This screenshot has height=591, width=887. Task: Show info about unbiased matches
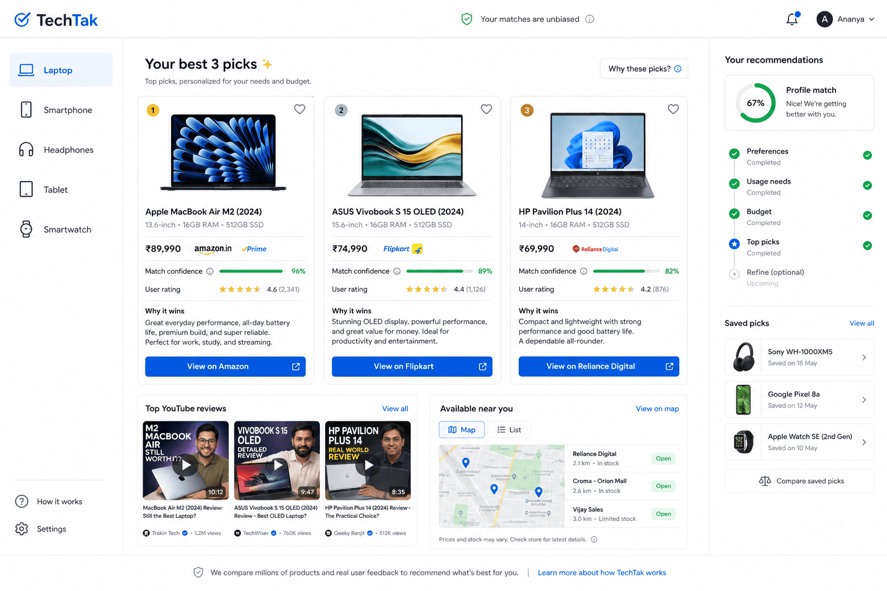click(590, 19)
